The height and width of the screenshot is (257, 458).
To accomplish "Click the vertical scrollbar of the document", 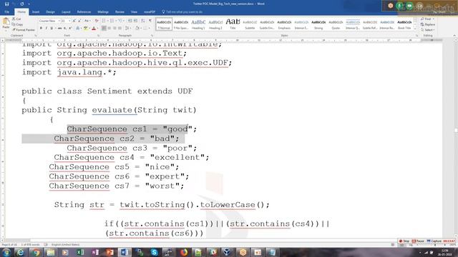I will [456, 138].
